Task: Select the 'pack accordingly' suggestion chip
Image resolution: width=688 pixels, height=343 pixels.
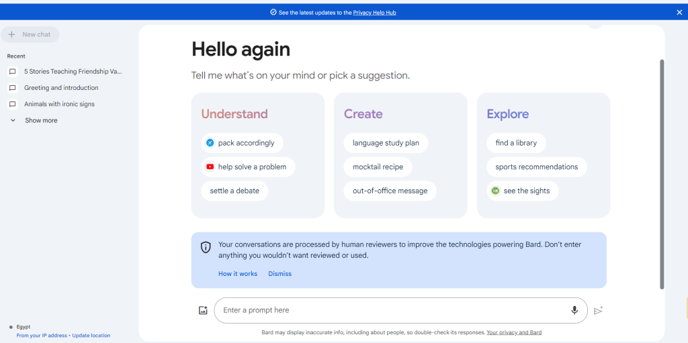Action: coord(242,143)
